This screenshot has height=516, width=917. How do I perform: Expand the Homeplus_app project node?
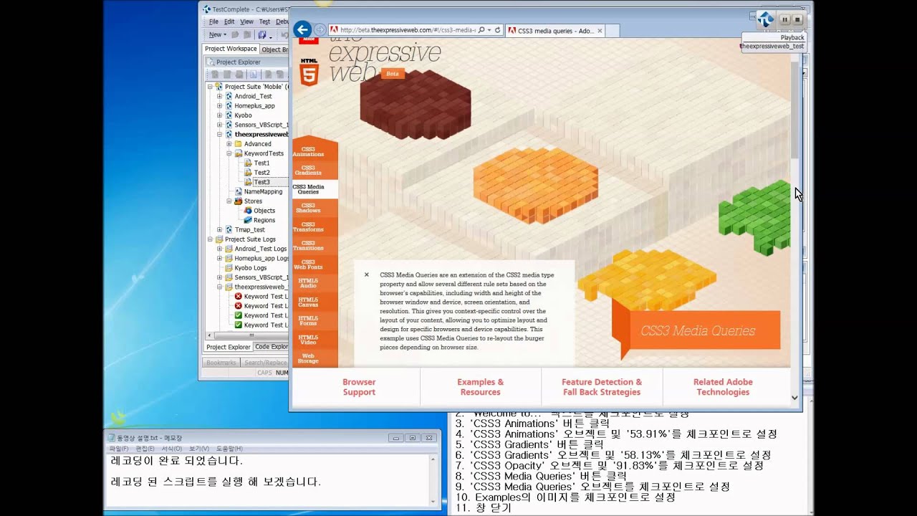(220, 105)
